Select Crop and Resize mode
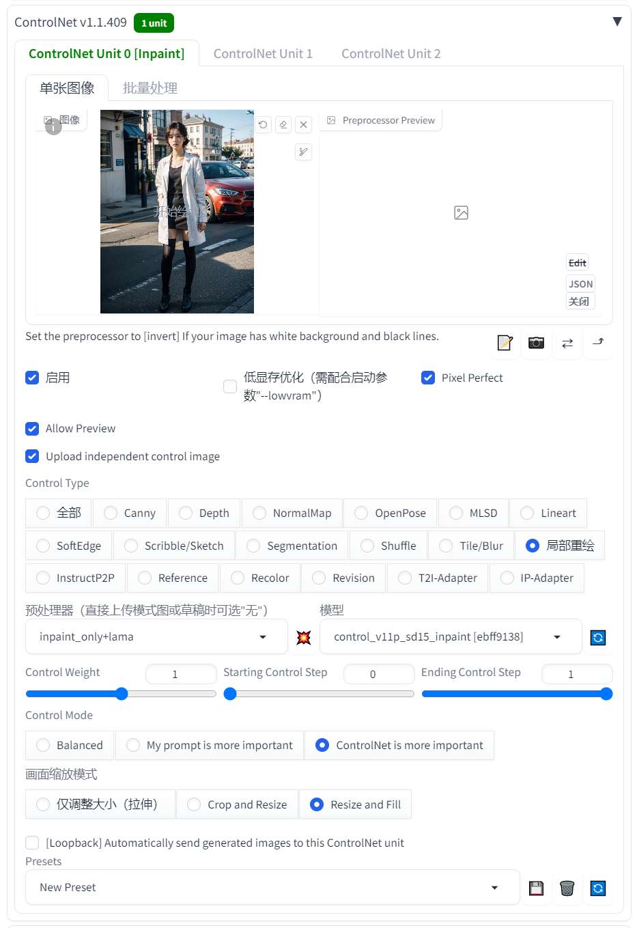637x928 pixels. (238, 804)
